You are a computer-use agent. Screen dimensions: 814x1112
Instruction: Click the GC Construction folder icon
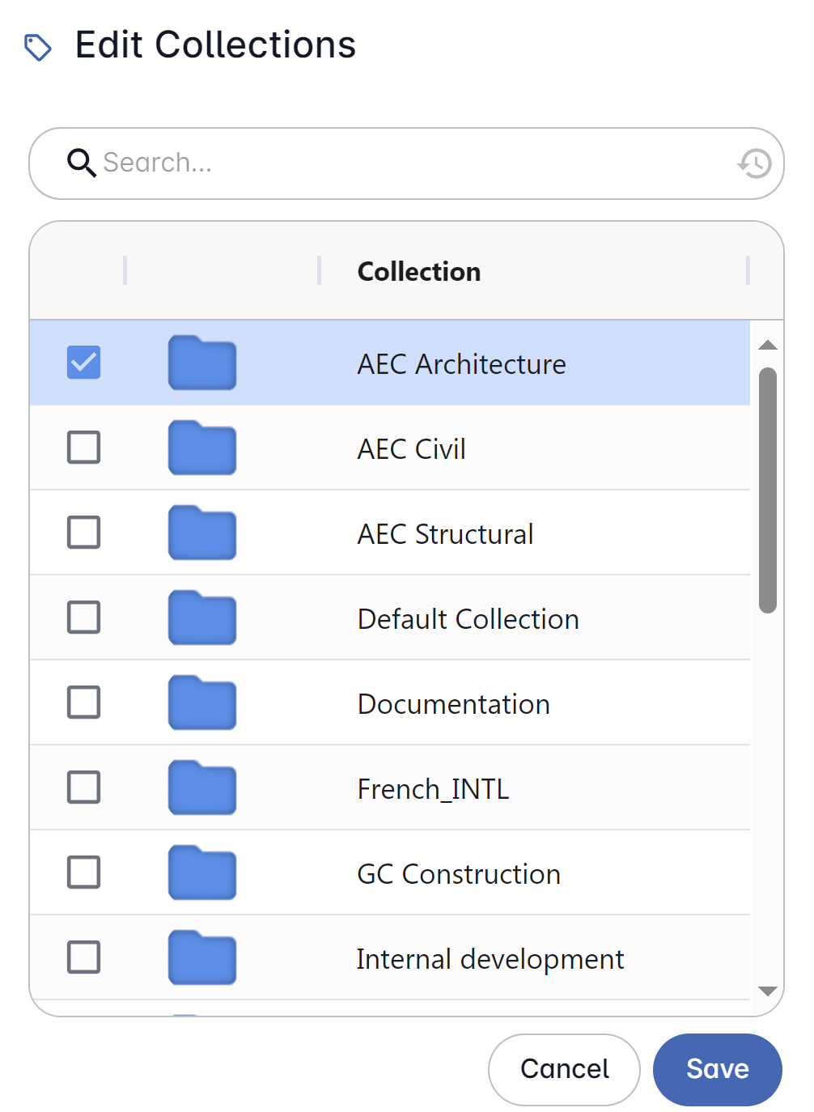click(202, 872)
